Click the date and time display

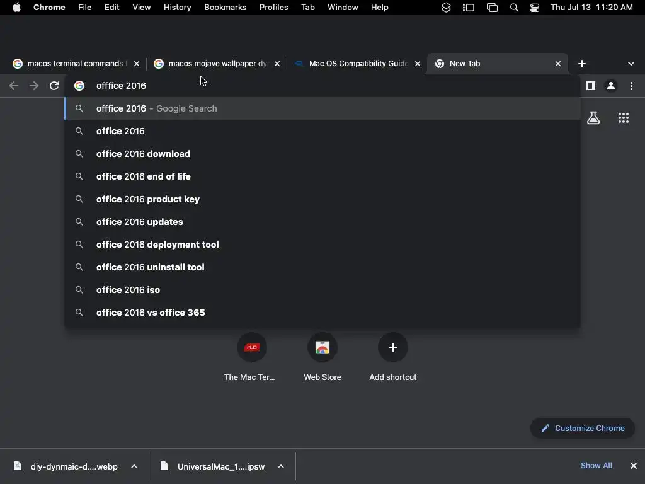591,8
